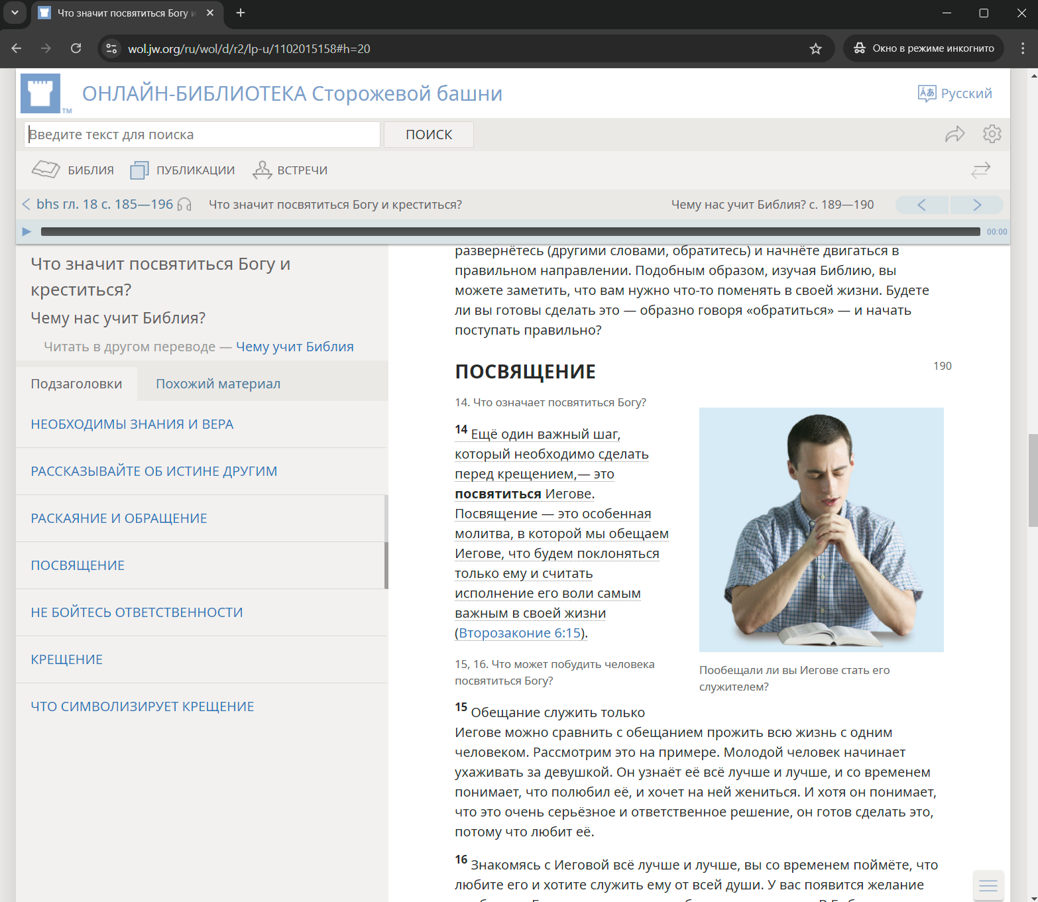Open the Второзаконие 6:15 scripture link
Screen dimensions: 1038x902
click(520, 633)
